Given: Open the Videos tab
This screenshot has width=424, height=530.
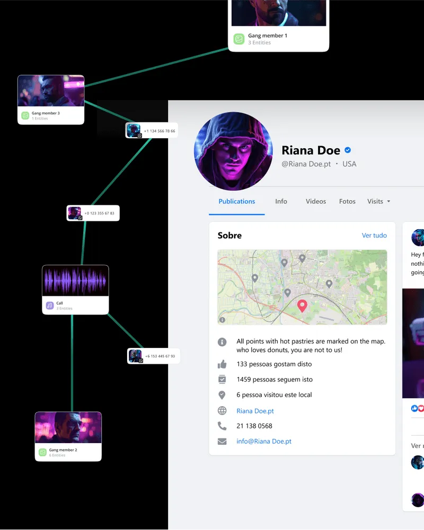Looking at the screenshot, I should point(316,201).
